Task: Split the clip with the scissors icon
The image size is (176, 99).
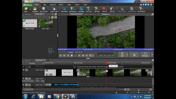Action: [122, 54]
